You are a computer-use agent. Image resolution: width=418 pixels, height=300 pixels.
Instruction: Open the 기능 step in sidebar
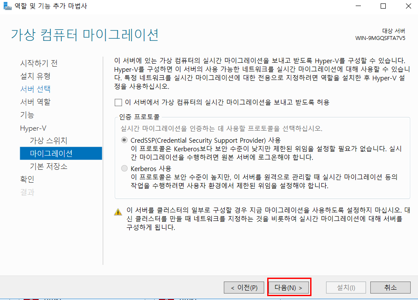click(27, 115)
